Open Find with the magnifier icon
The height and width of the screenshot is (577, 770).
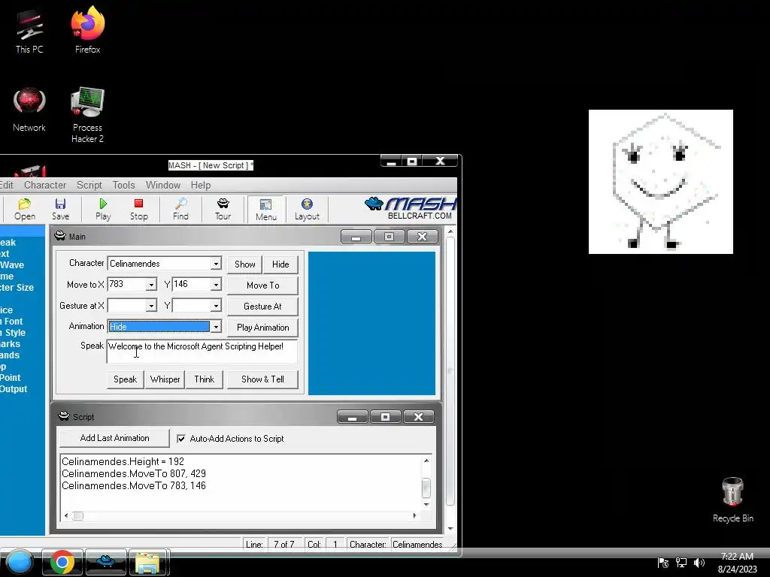pos(180,209)
